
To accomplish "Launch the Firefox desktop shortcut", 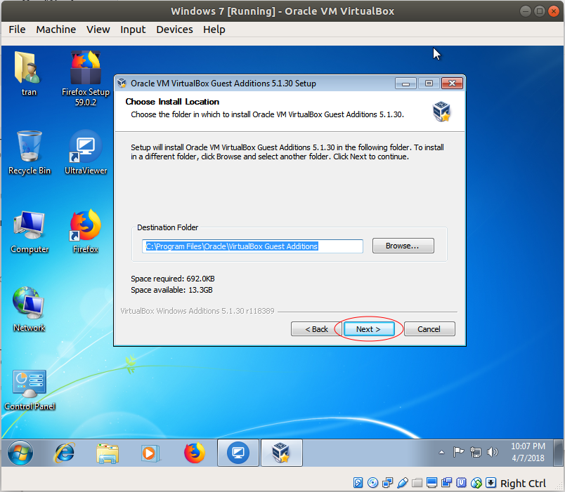I will tap(86, 232).
